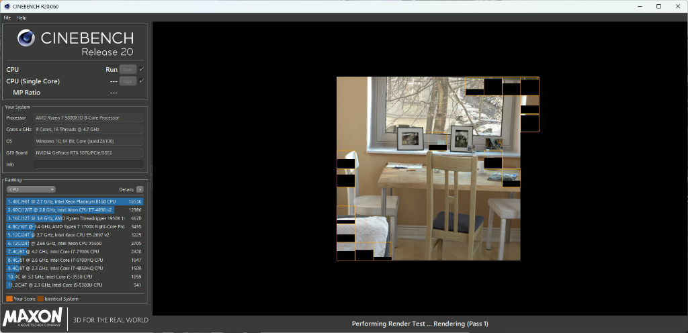Click the Details arrow button in Ranking
Viewport: 688px width, 333px height.
(140, 189)
